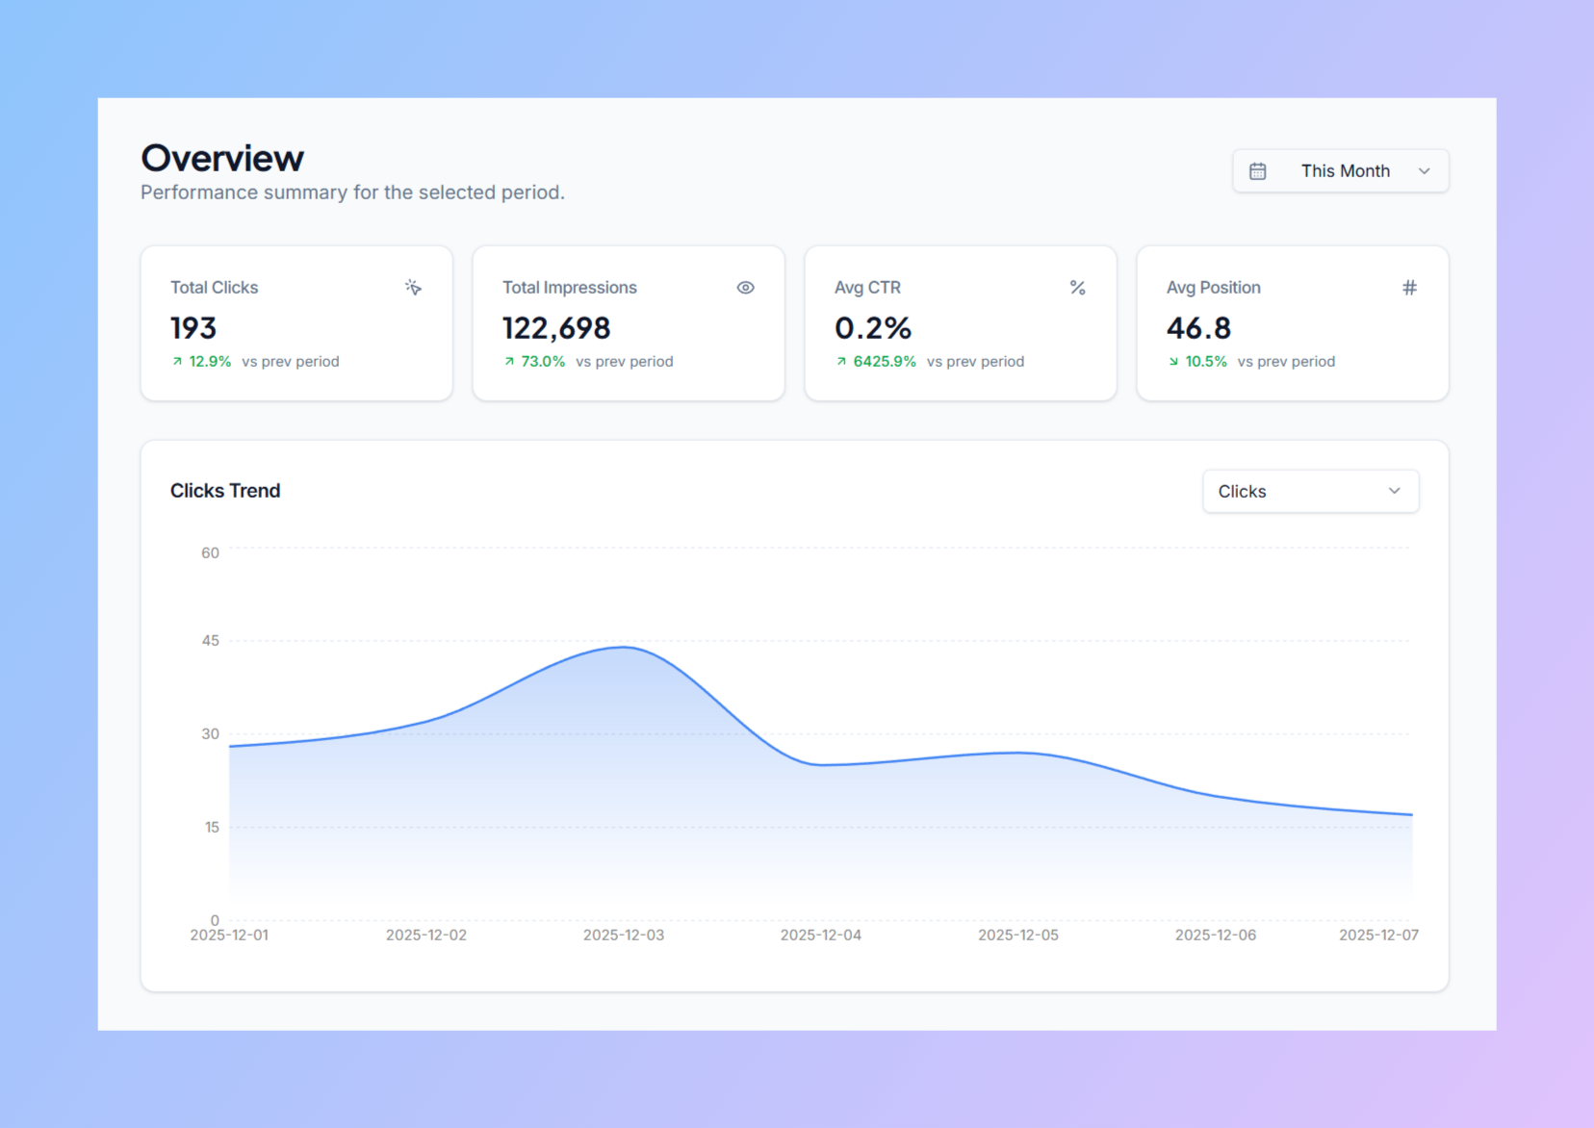Click the 2025-12-03 date on chart axis
This screenshot has height=1128, width=1594.
point(623,935)
